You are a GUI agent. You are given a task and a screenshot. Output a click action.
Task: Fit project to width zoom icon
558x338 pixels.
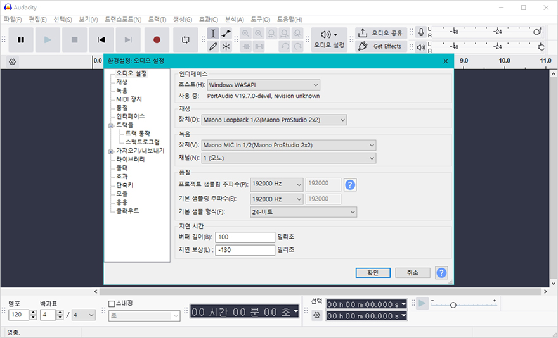click(x=284, y=34)
